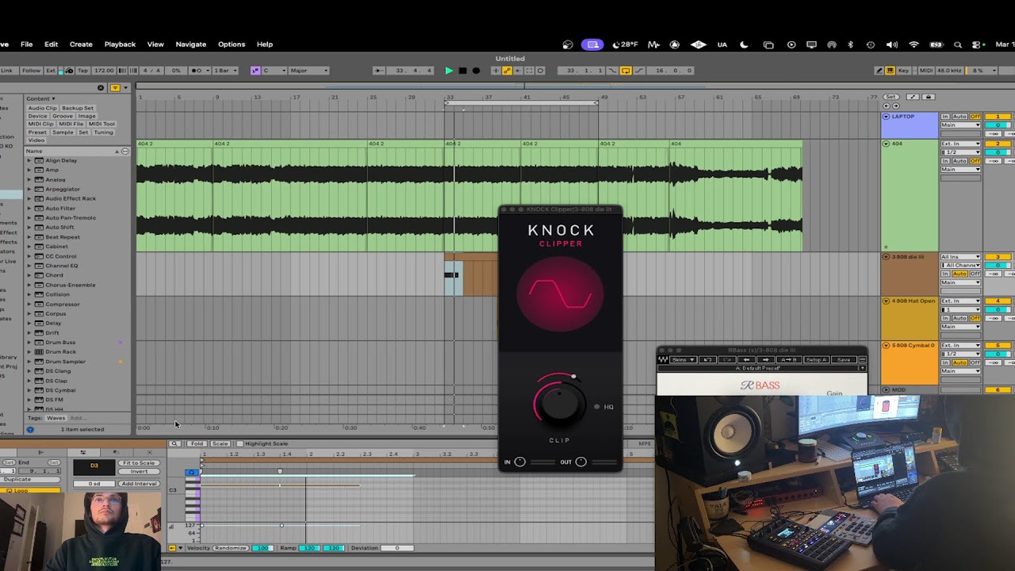
Task: Toggle the computer MIDI keyboard icon
Action: click(x=890, y=71)
